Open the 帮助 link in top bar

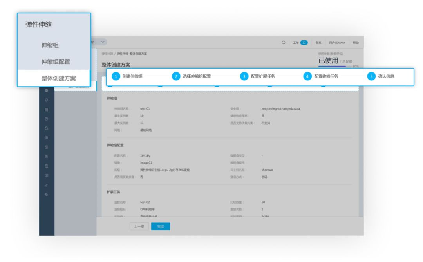pyautogui.click(x=356, y=43)
